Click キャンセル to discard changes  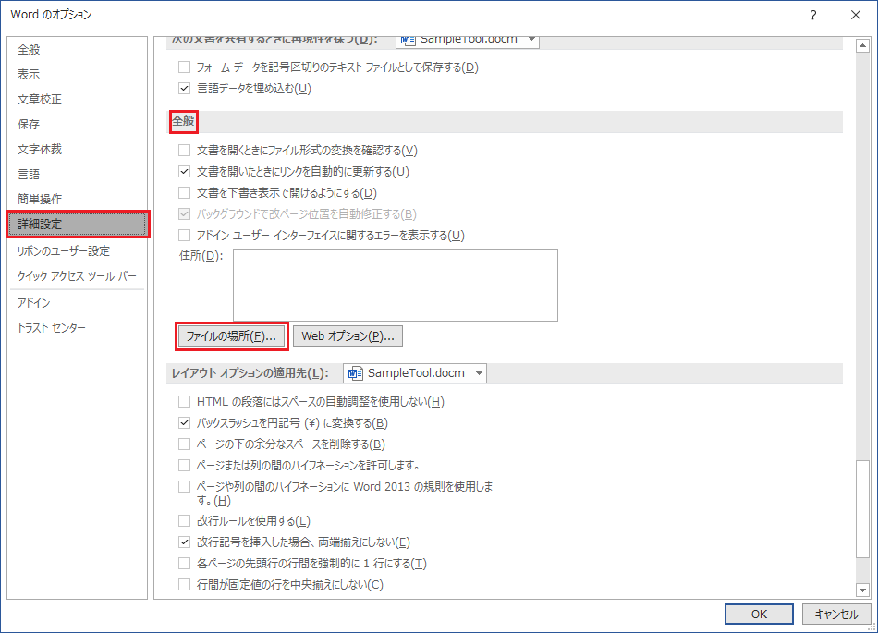click(836, 614)
